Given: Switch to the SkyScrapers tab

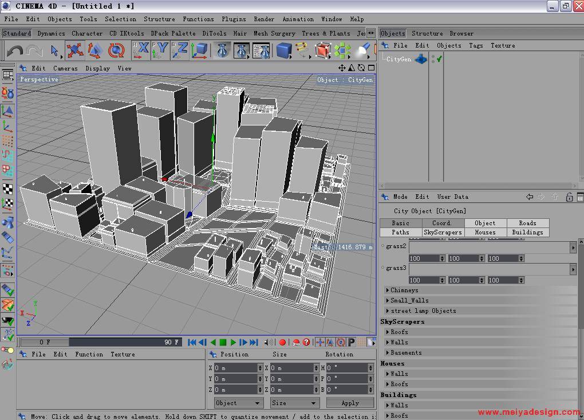Looking at the screenshot, I should (x=443, y=232).
